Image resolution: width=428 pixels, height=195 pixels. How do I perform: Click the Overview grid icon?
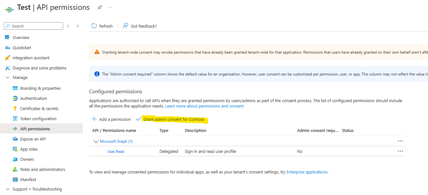coord(8,37)
